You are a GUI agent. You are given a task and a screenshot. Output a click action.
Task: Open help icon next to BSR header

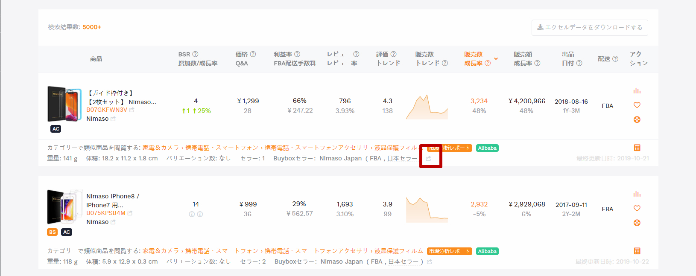[x=195, y=54]
